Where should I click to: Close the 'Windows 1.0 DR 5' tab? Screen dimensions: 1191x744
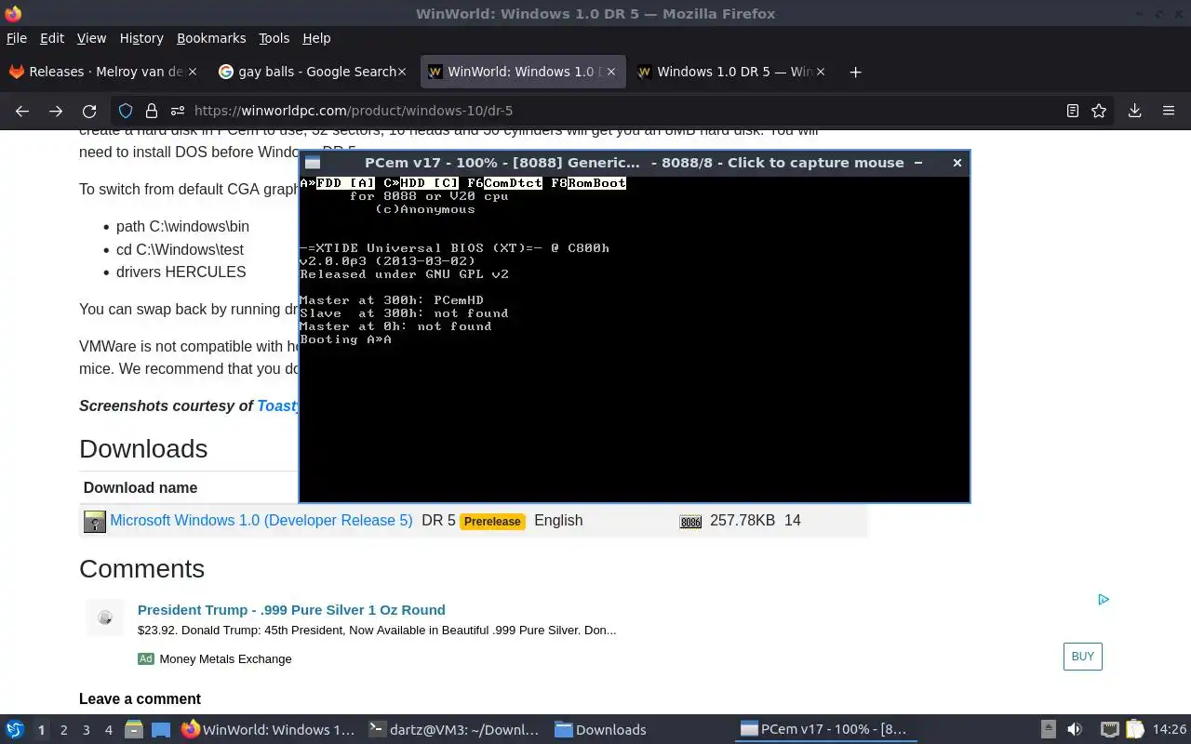coord(821,72)
